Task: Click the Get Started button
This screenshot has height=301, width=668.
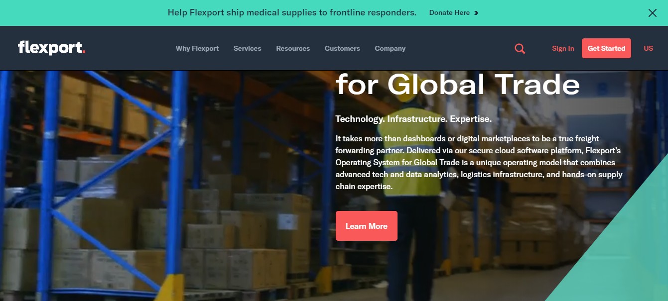Action: coord(606,48)
